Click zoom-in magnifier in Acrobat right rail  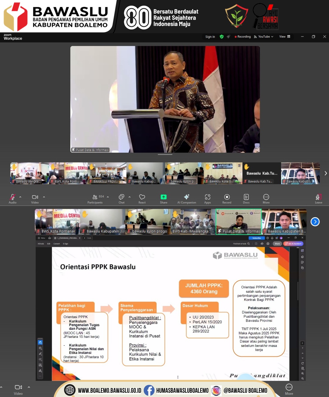tap(302, 373)
